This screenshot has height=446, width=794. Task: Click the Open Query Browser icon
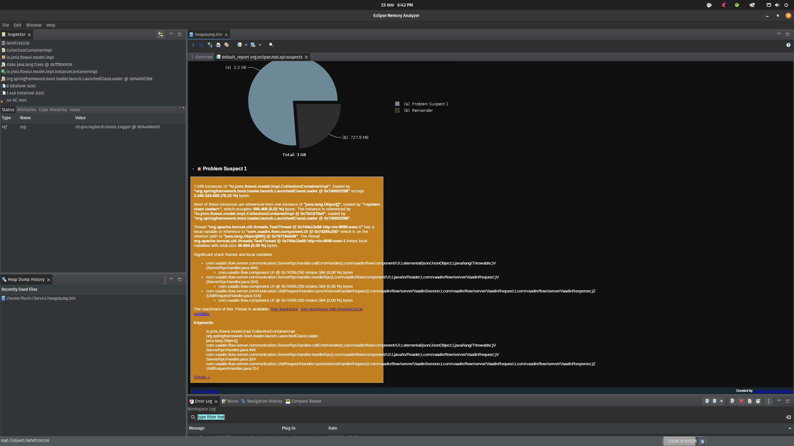[253, 45]
